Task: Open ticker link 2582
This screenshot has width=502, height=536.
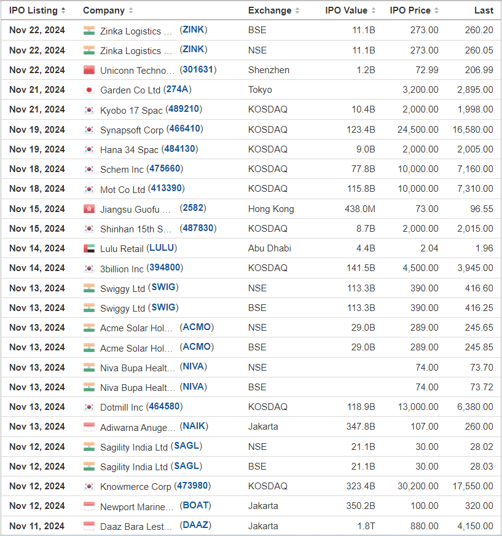Action: point(193,208)
